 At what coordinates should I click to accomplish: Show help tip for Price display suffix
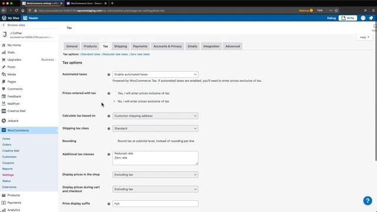click(108, 204)
